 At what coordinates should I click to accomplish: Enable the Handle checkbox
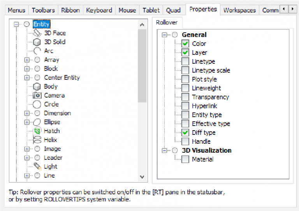click(x=185, y=141)
